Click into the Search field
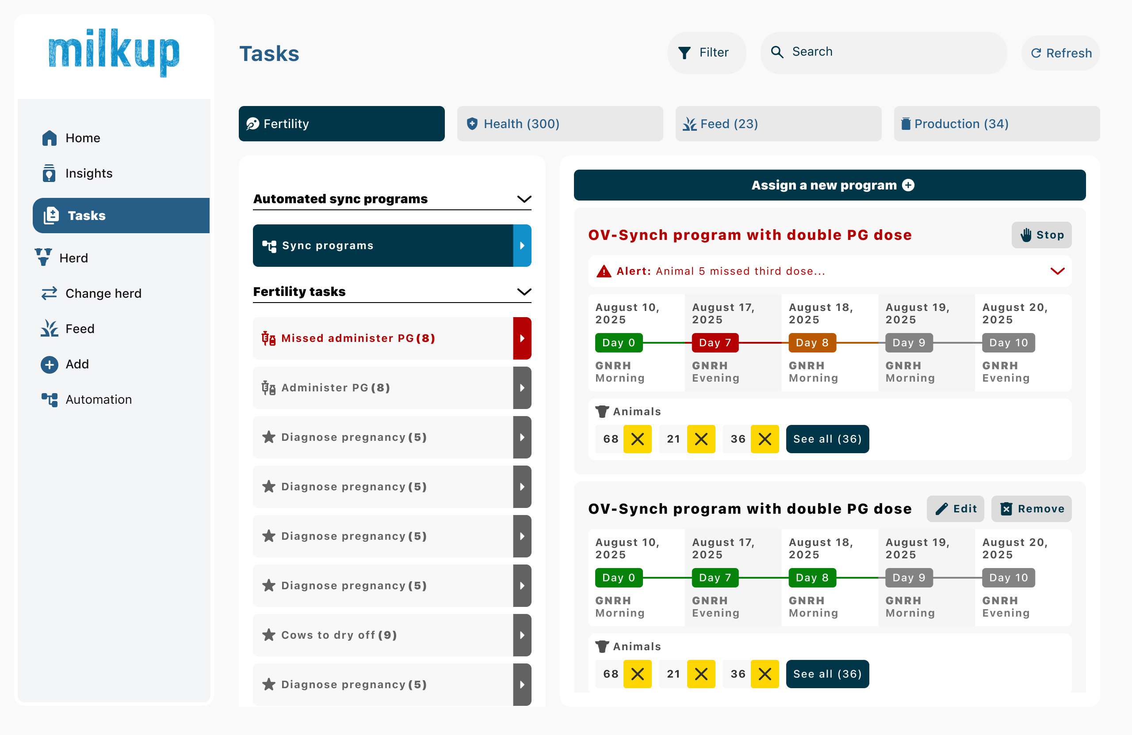Image resolution: width=1132 pixels, height=735 pixels. coord(883,53)
